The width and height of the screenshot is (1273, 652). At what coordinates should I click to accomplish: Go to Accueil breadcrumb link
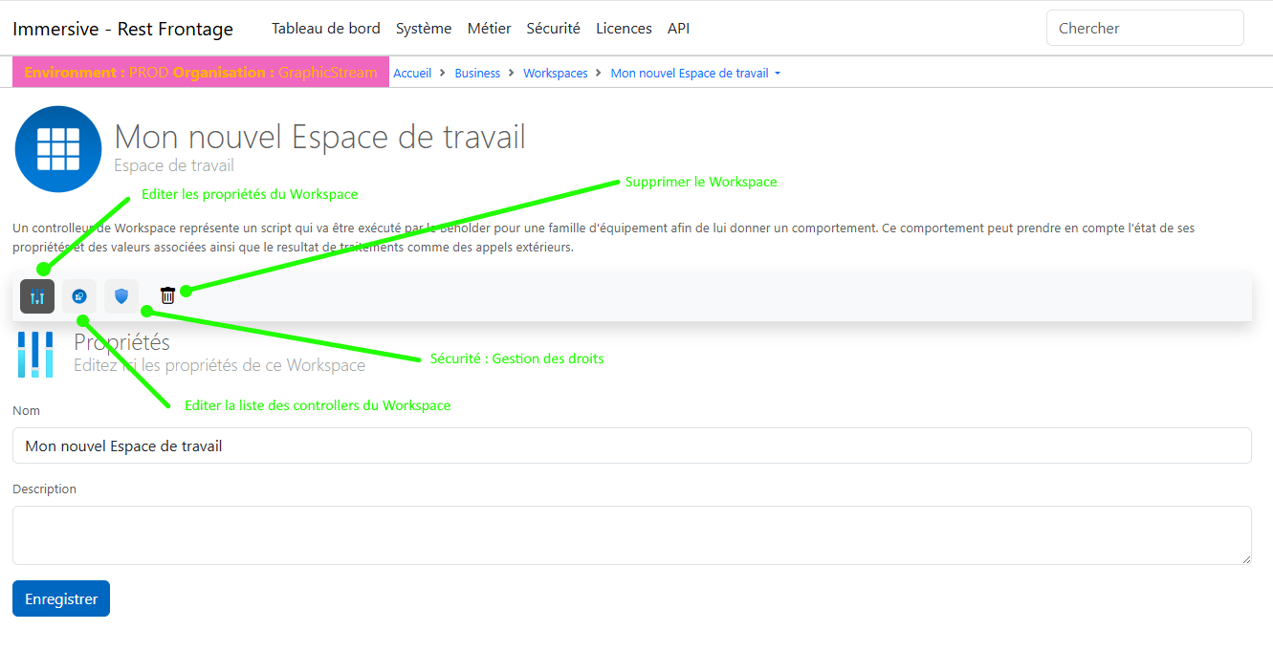[412, 74]
